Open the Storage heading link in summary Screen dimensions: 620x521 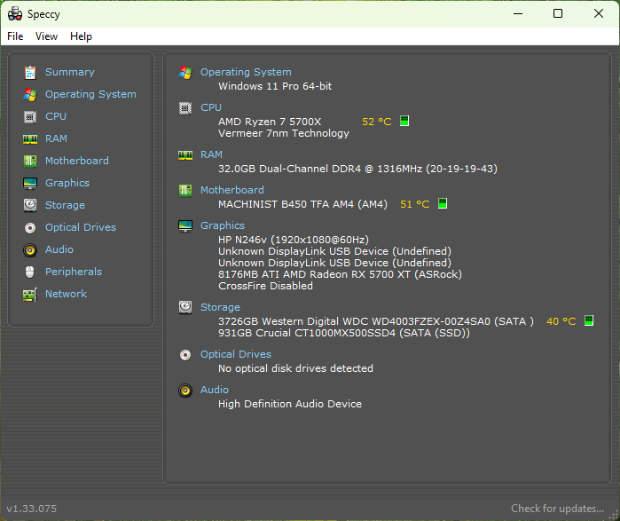click(220, 307)
